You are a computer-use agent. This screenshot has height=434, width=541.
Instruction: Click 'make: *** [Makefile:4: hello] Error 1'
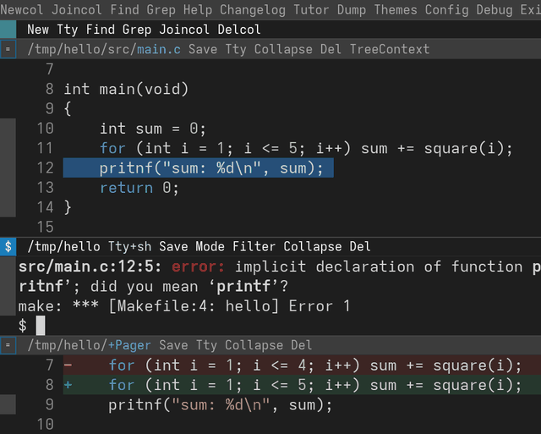[x=184, y=306]
